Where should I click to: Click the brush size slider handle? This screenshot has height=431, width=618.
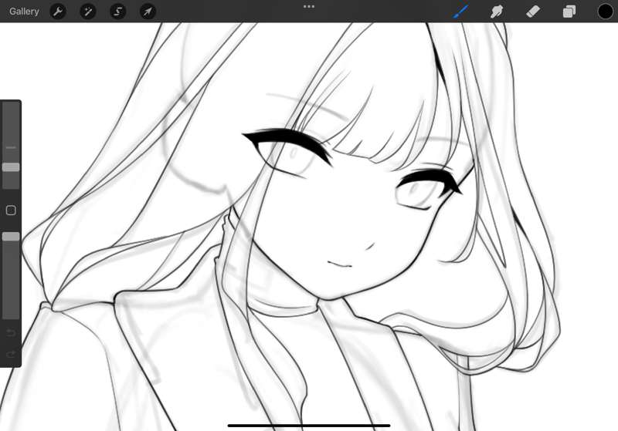point(11,167)
